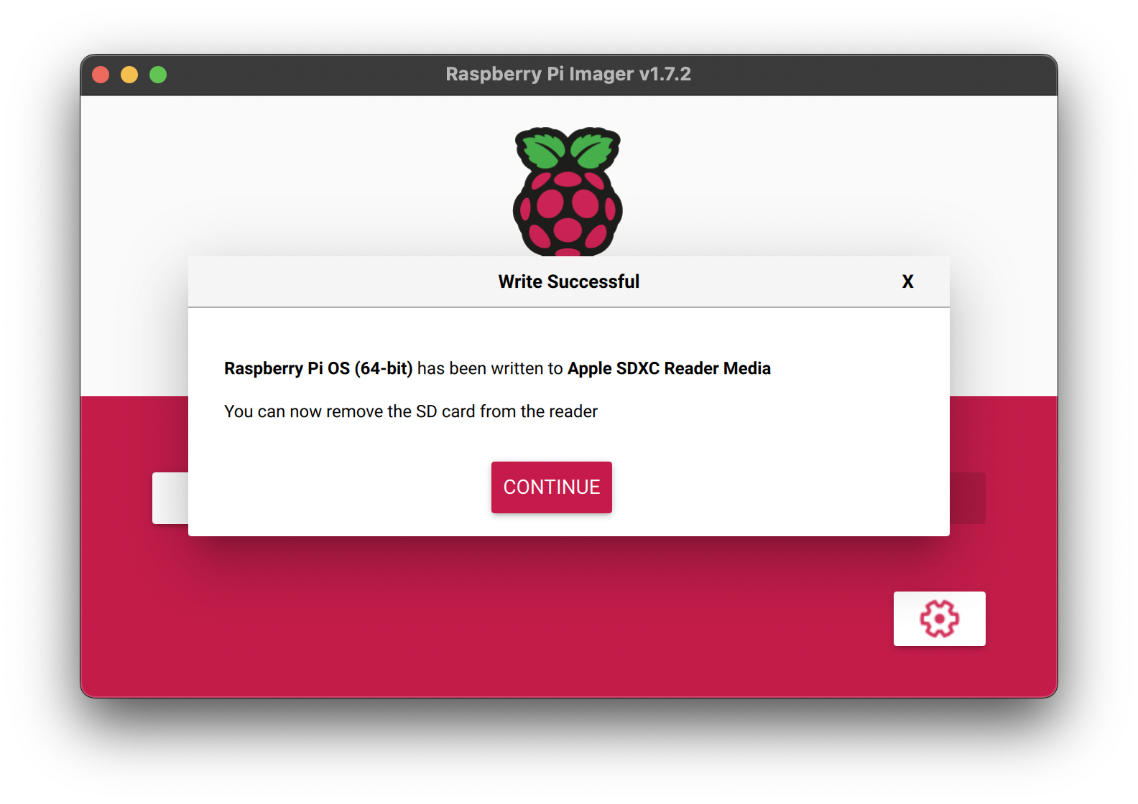This screenshot has height=804, width=1138.
Task: Click the "You can now remove the SD card" message
Action: [x=410, y=411]
